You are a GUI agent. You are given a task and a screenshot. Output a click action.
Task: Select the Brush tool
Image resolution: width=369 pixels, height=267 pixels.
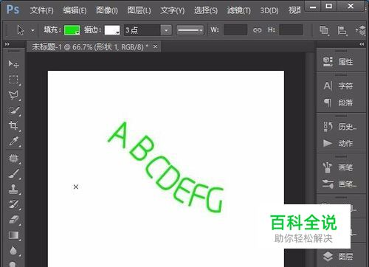14,173
